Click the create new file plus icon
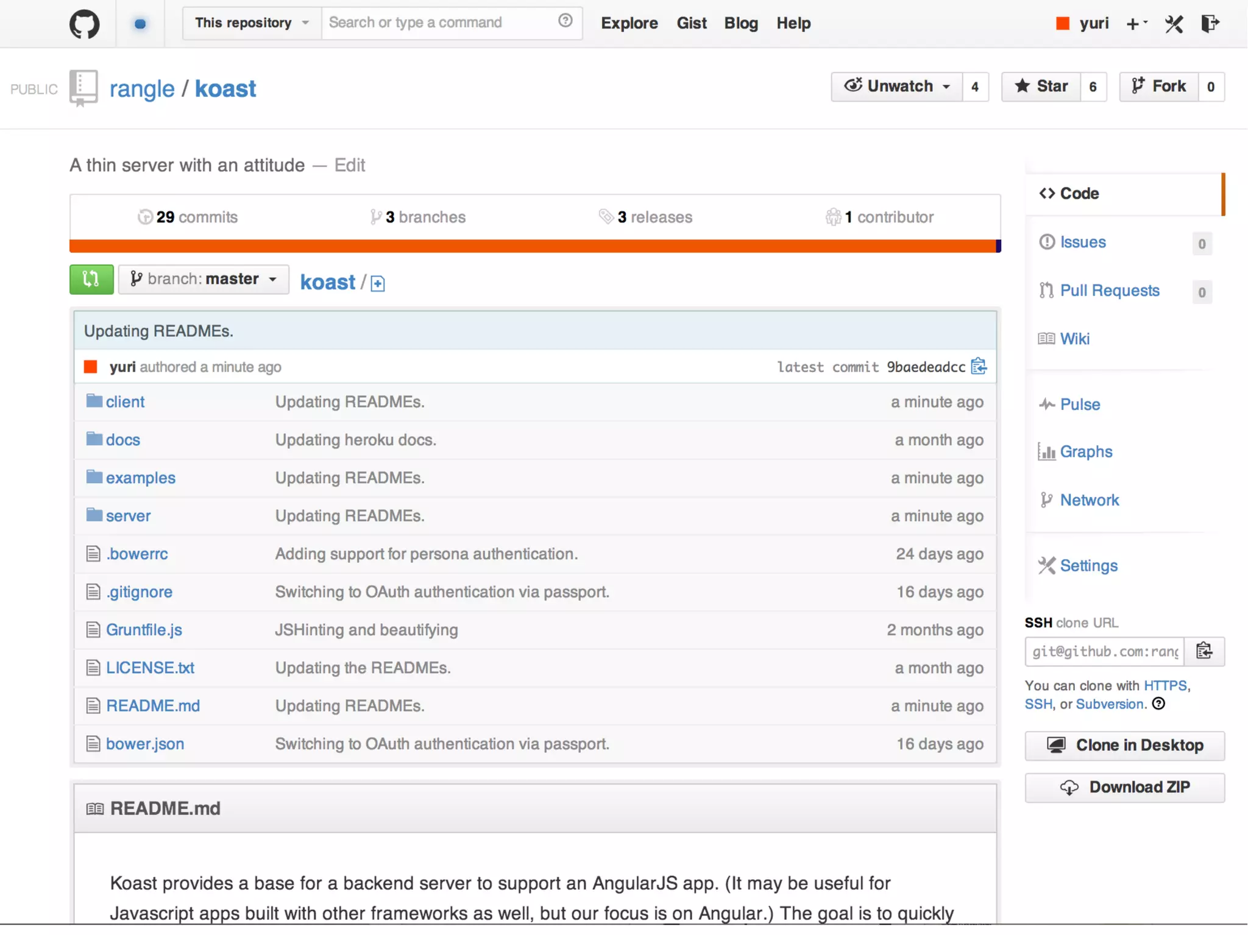Screen dimensions: 1248x935 (378, 283)
